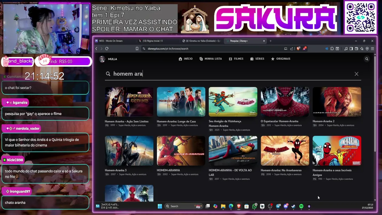Close the Pesquisa | Disney+ tab
The width and height of the screenshot is (382, 215).
tap(264, 41)
